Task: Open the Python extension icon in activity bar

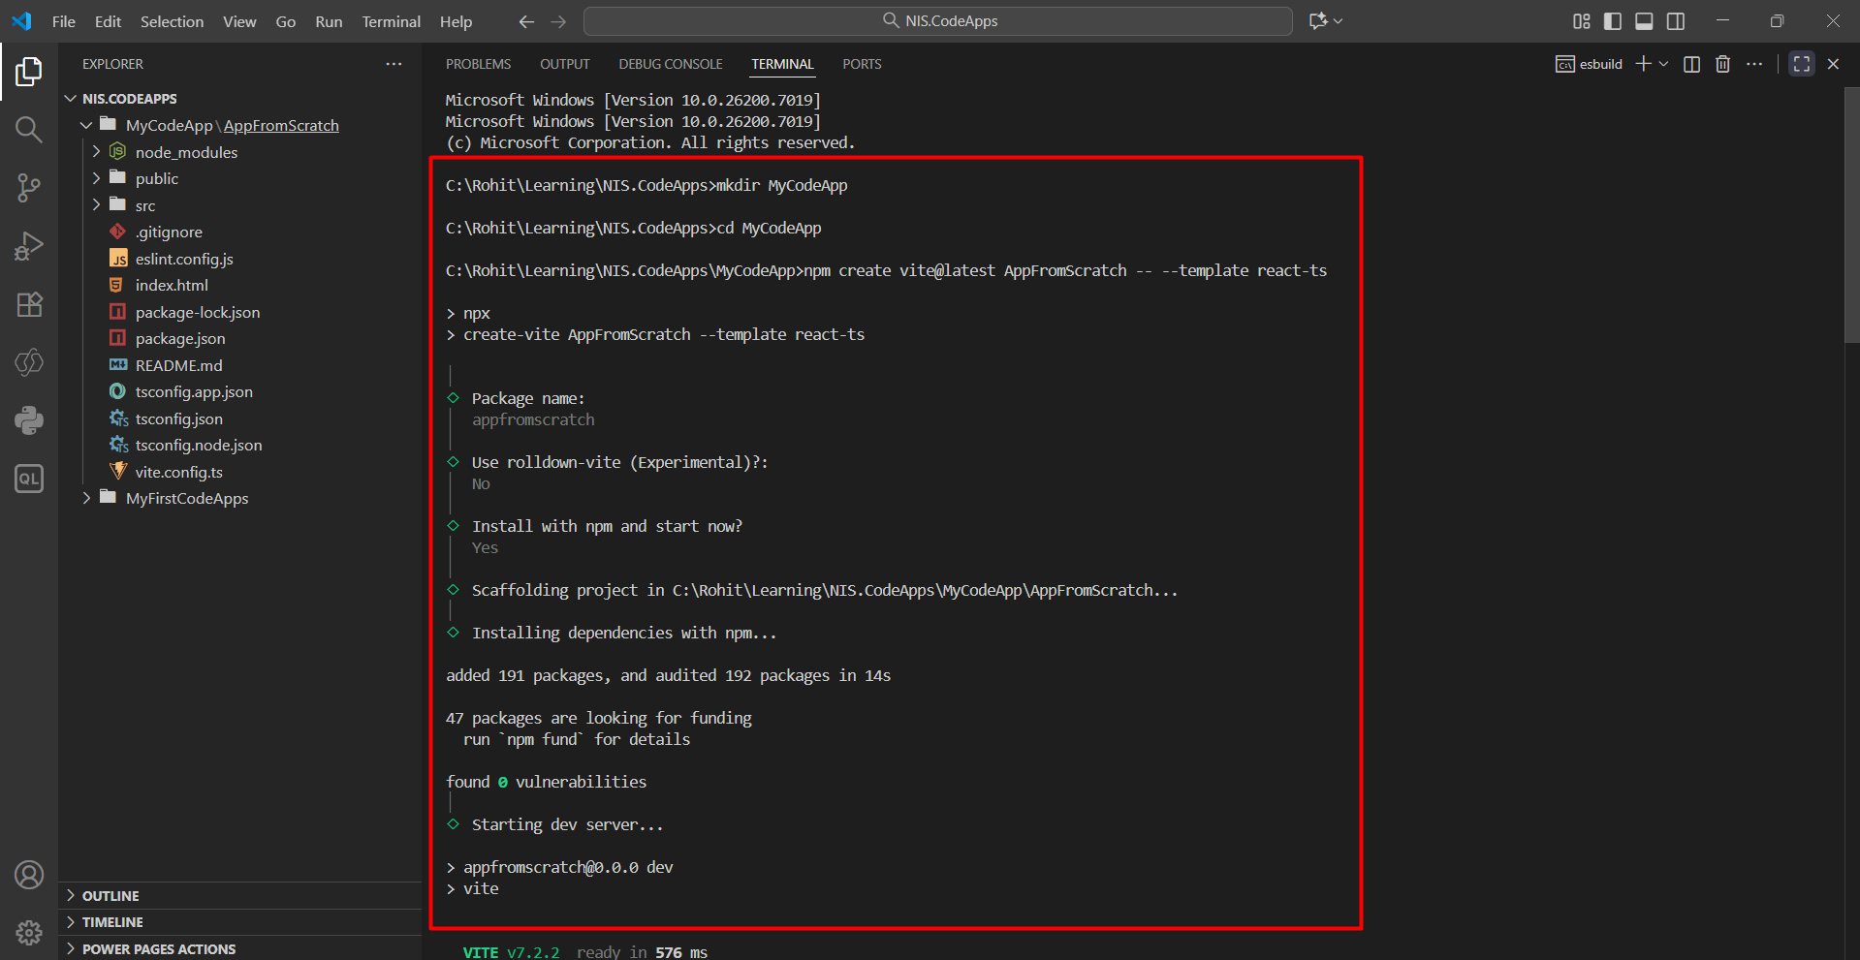Action: (x=29, y=420)
